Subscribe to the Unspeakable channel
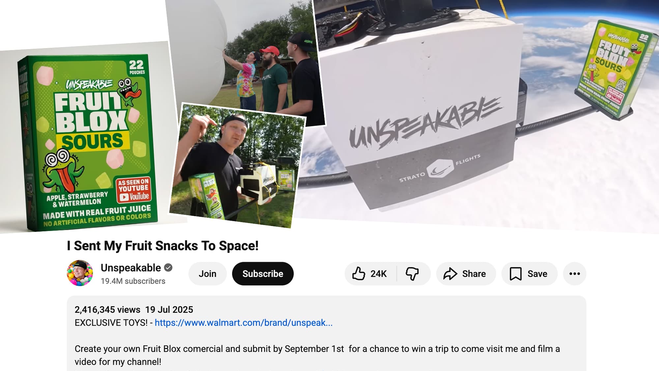This screenshot has width=659, height=371. pos(263,274)
